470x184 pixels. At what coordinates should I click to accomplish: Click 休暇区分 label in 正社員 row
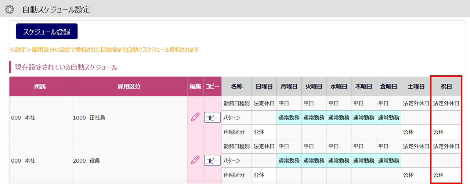(x=236, y=132)
